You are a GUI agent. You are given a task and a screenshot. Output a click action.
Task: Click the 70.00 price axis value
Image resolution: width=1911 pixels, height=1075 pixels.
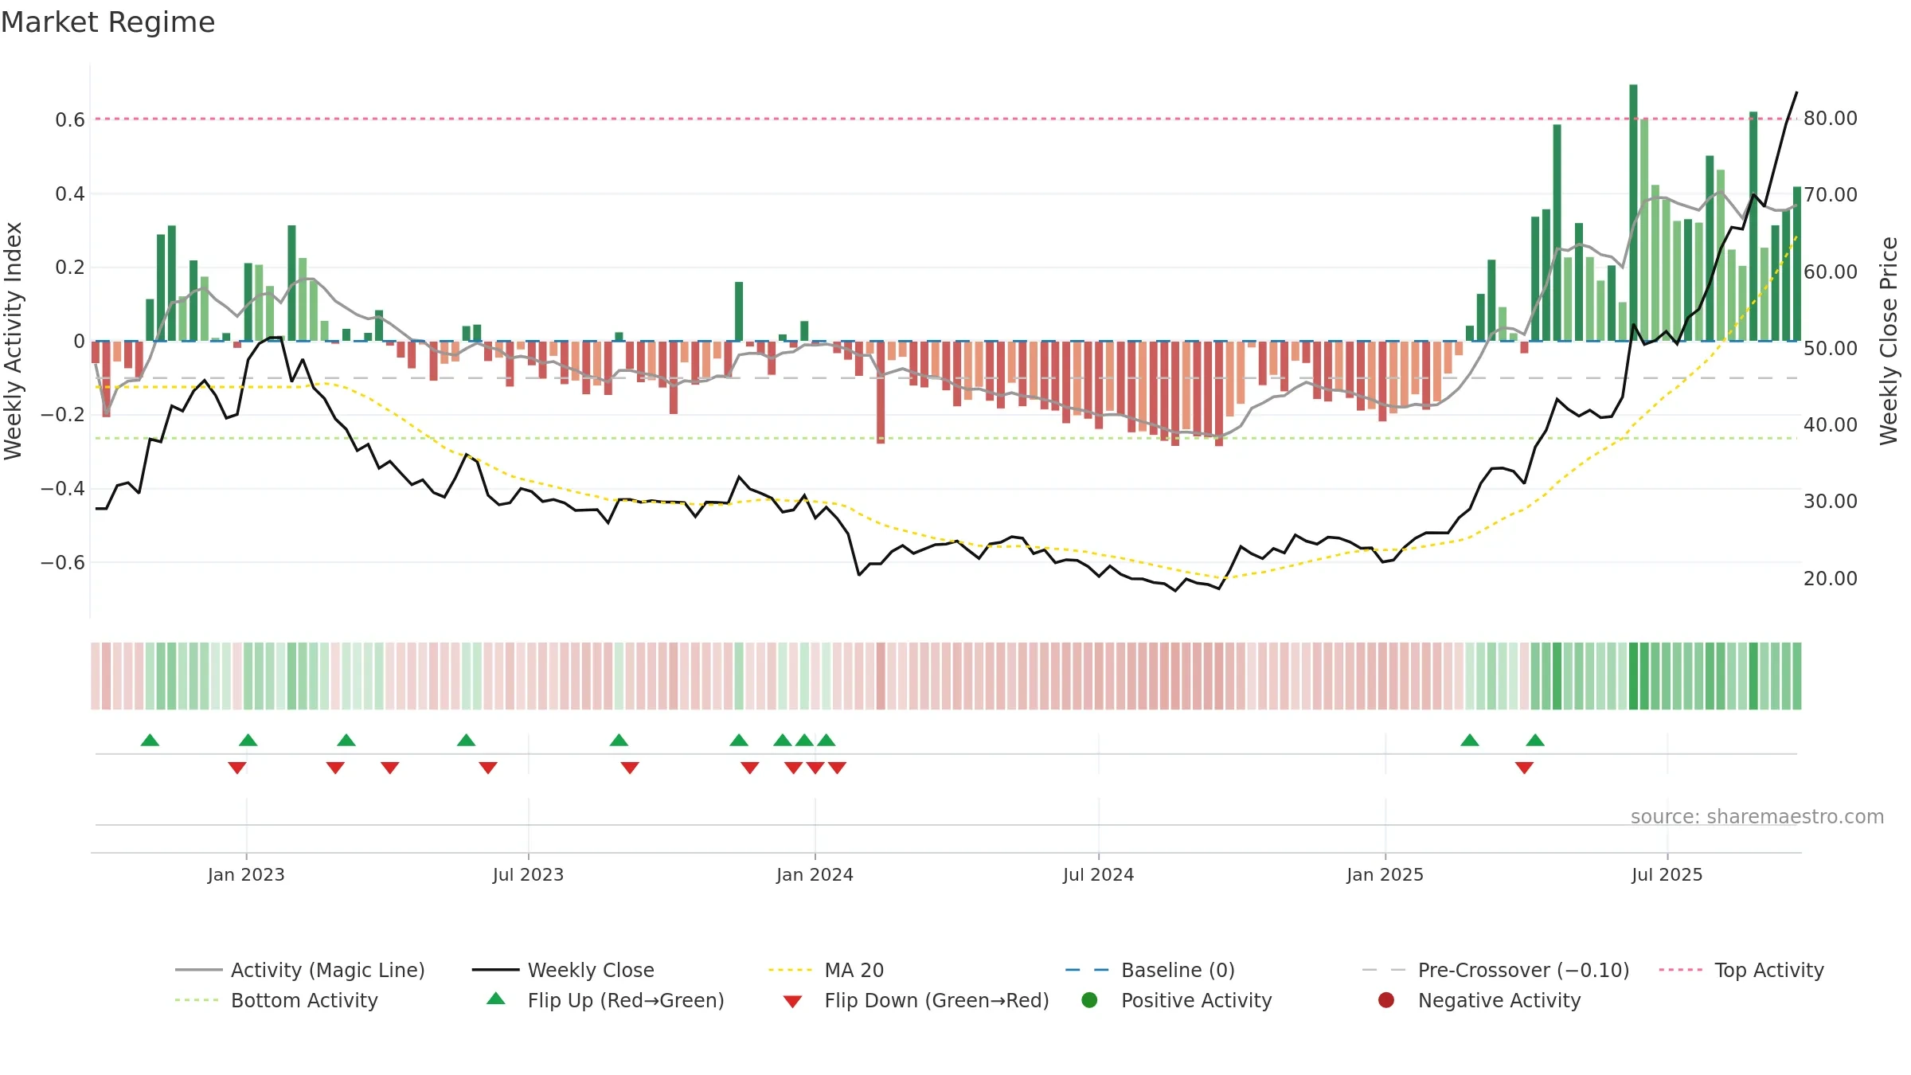tap(1831, 194)
